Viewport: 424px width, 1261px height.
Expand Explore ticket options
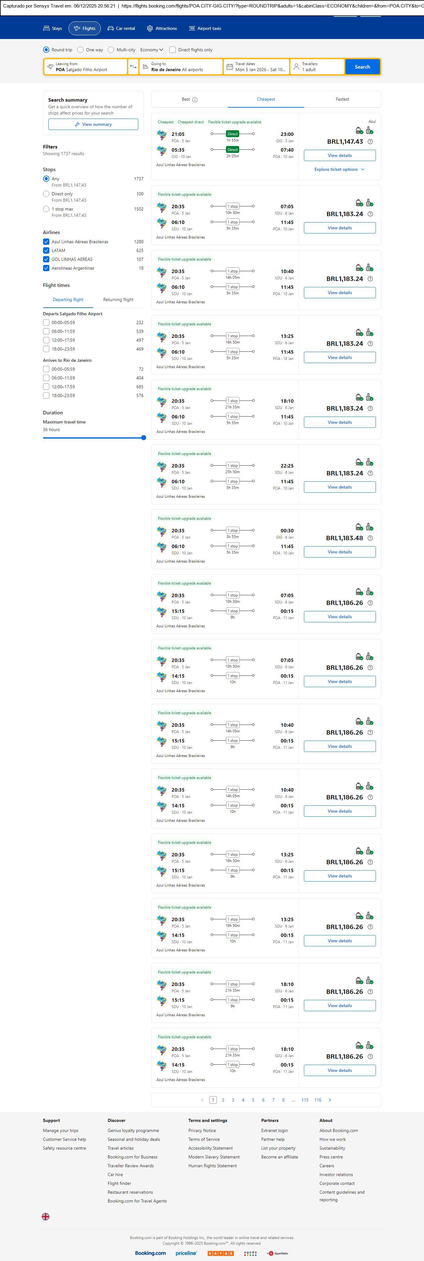339,169
